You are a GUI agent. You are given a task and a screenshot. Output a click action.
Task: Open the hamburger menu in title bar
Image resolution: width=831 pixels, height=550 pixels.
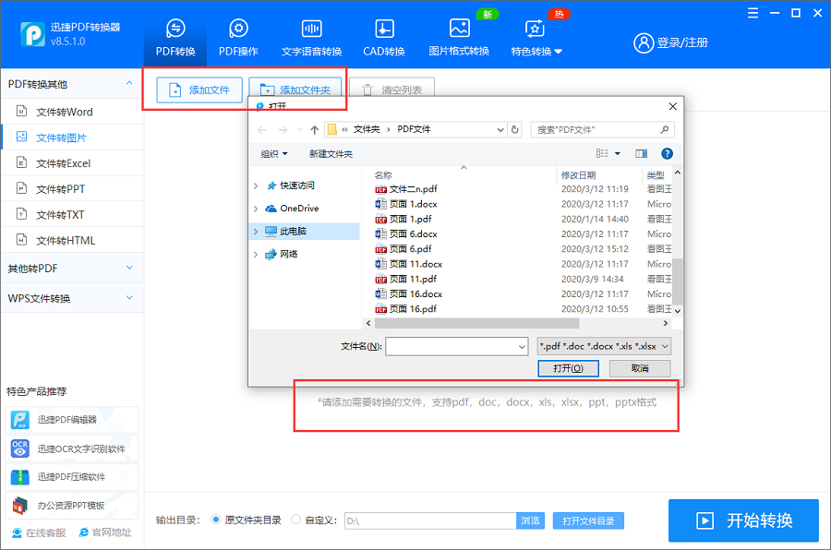pos(753,13)
